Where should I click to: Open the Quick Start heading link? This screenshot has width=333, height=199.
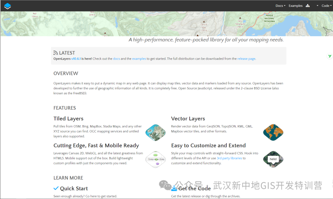tap(74, 188)
